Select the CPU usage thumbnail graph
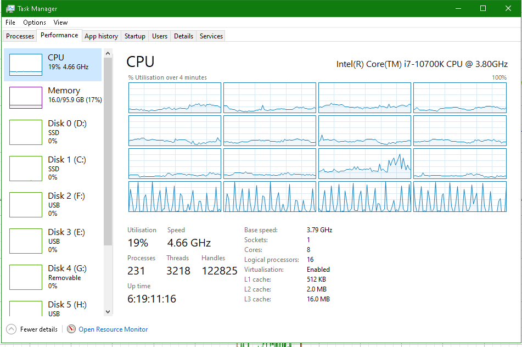Image resolution: width=522 pixels, height=347 pixels. click(26, 64)
